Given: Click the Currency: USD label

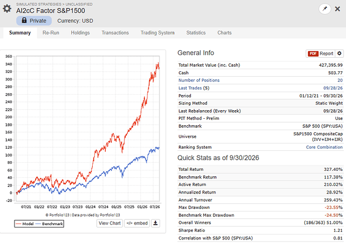Looking at the screenshot, I should point(75,21).
